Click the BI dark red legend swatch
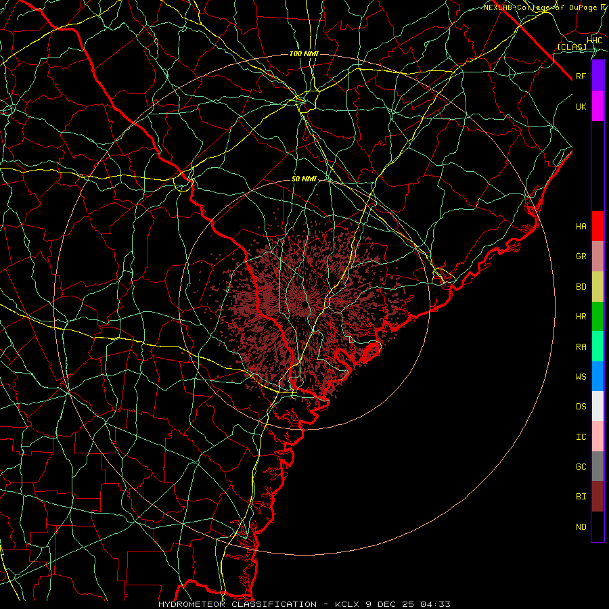Image resolution: width=609 pixels, height=609 pixels. 597,497
